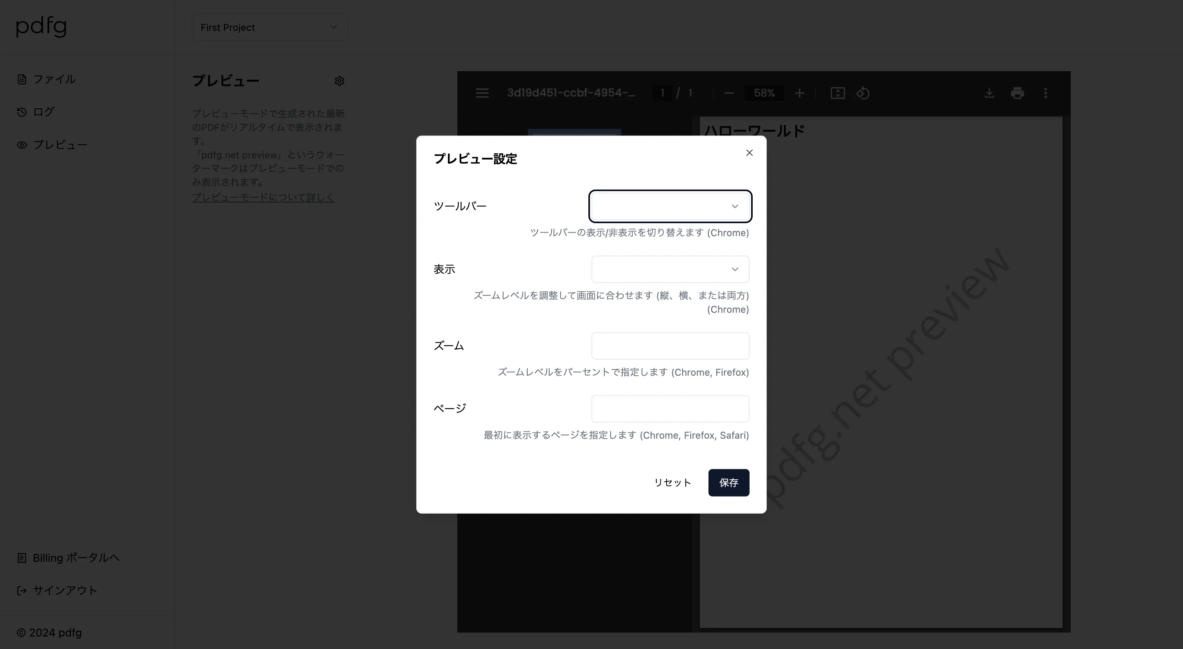Click the リセット button
This screenshot has height=649, width=1183.
tap(672, 482)
